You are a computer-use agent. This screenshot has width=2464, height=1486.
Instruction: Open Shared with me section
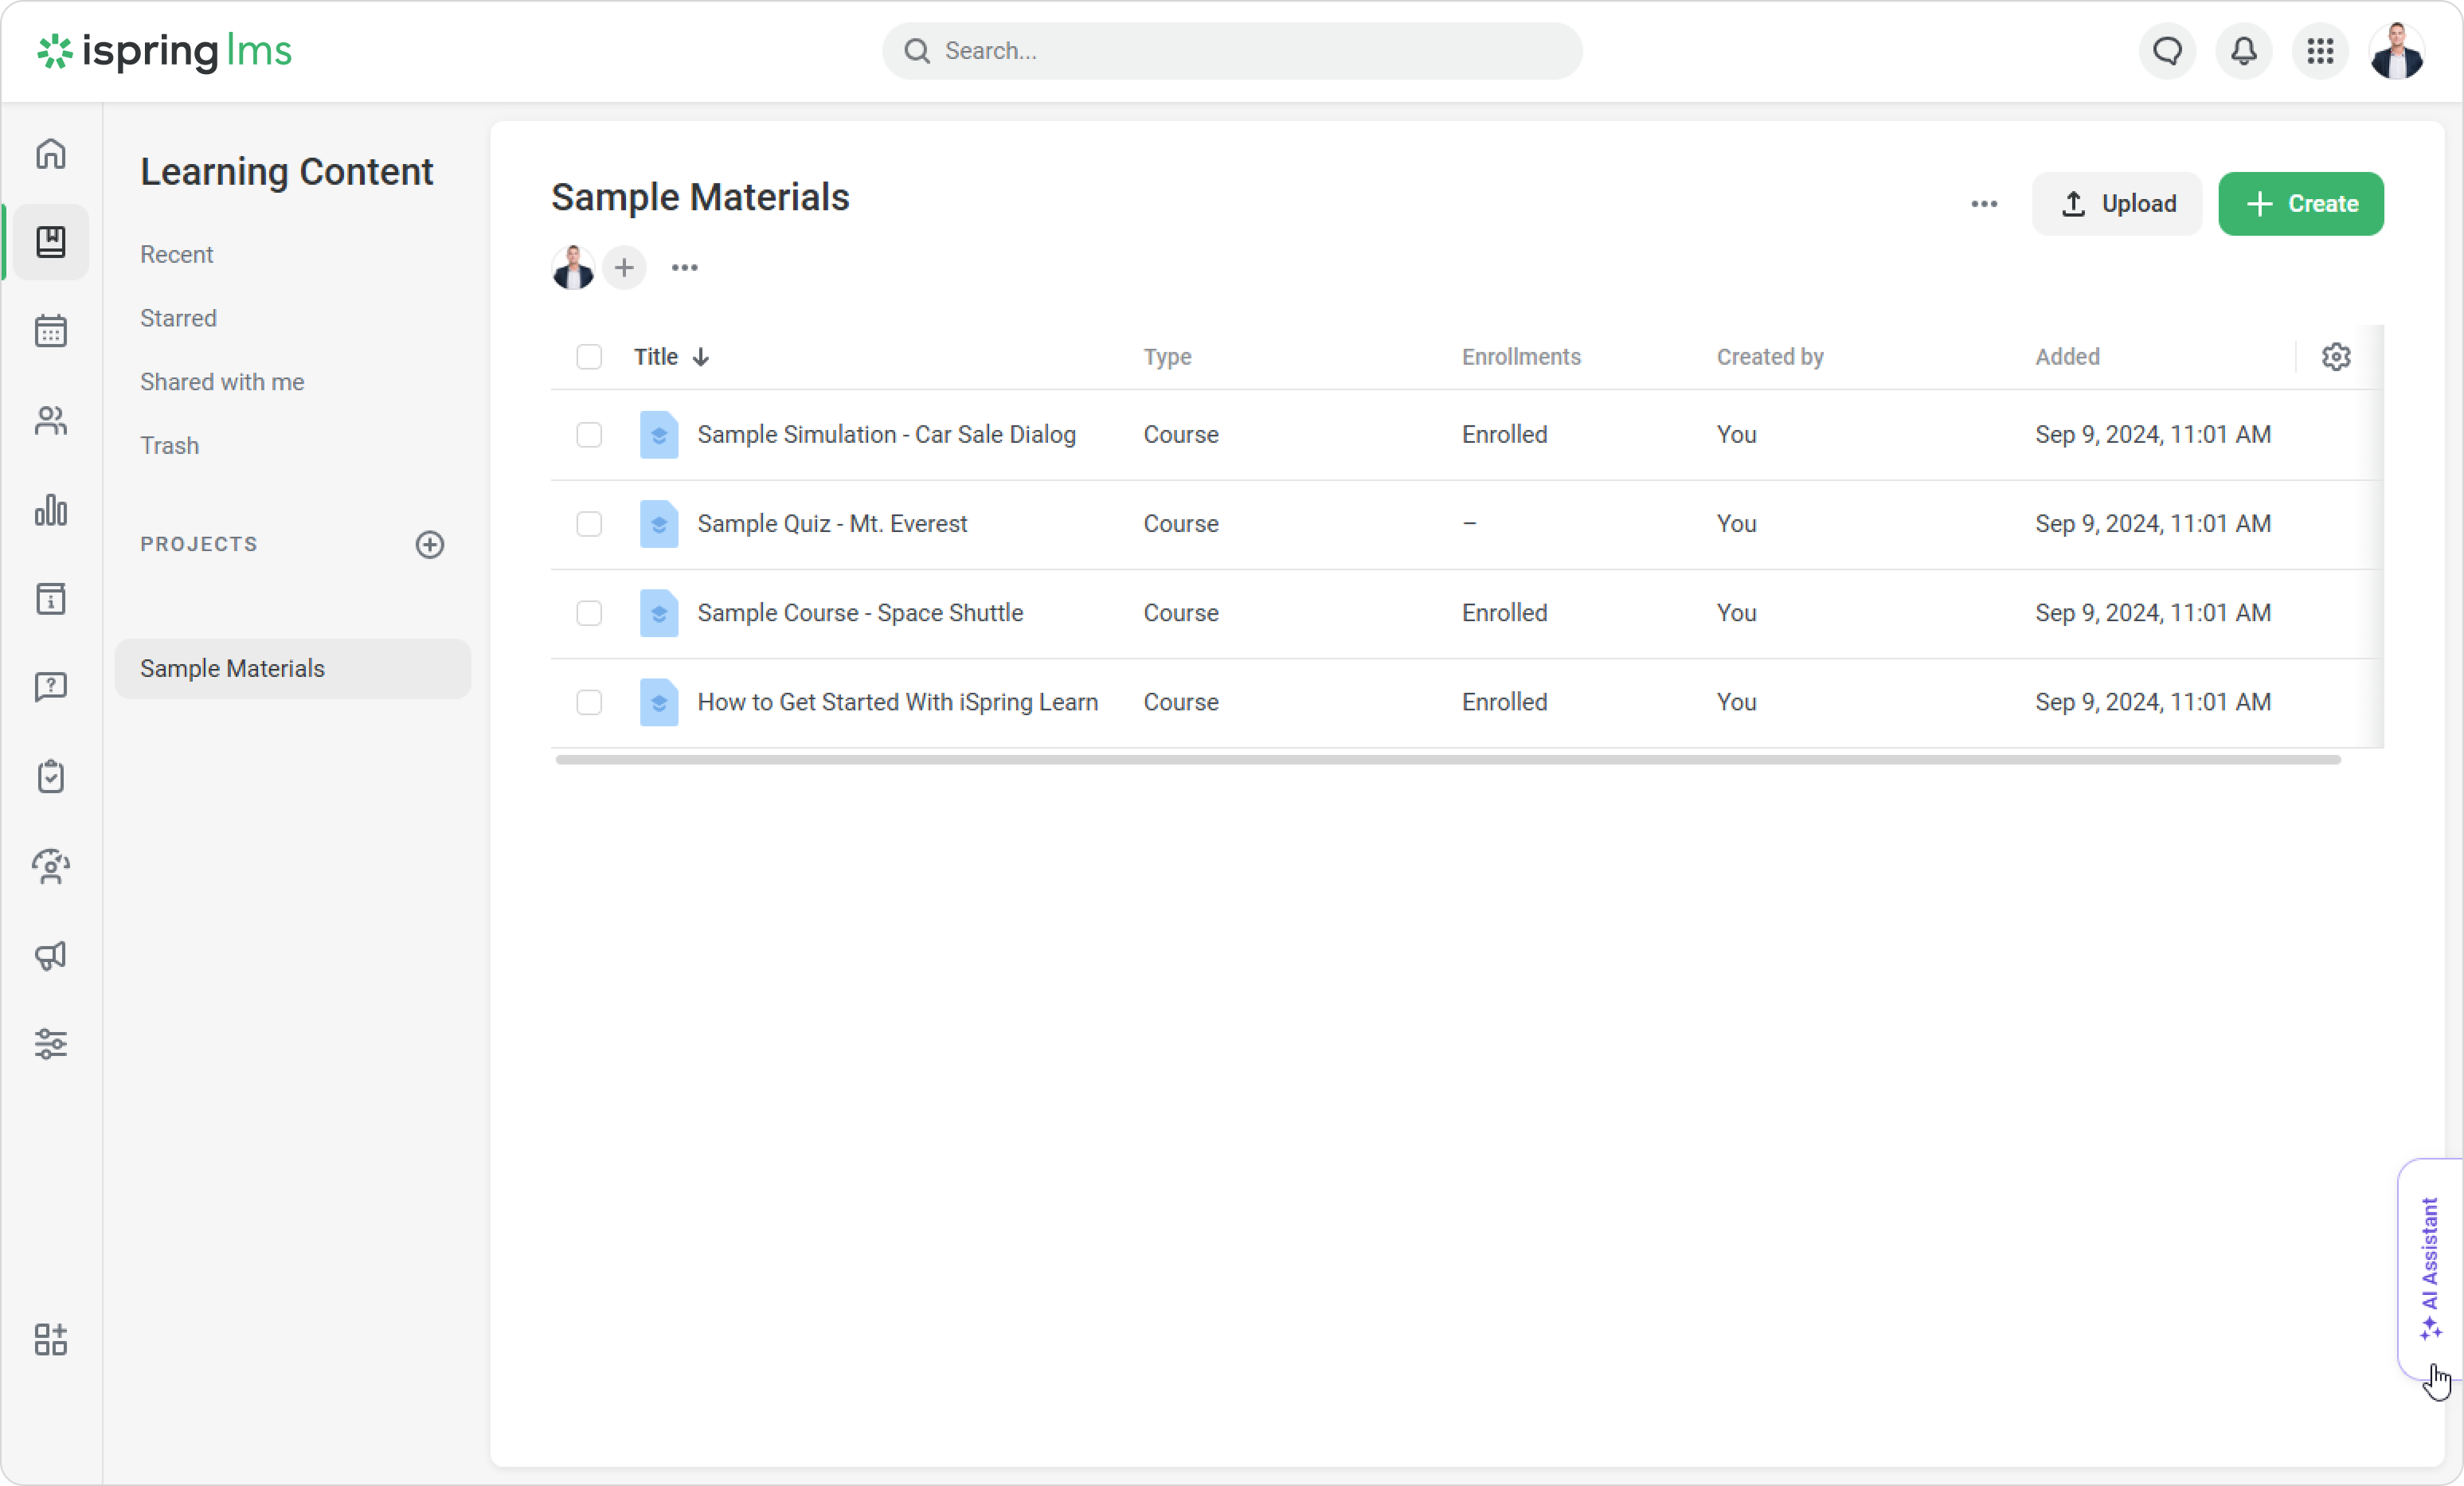pos(222,382)
